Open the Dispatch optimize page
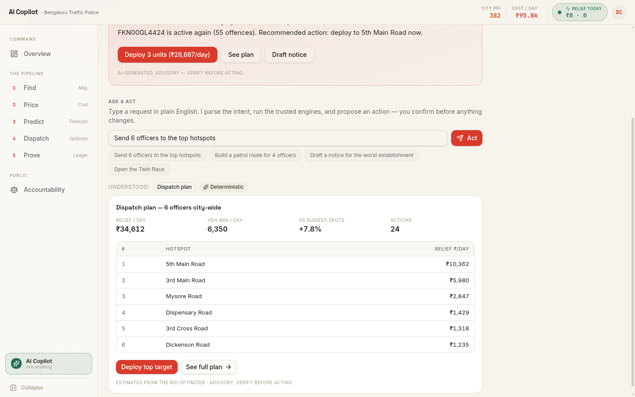 click(x=49, y=139)
